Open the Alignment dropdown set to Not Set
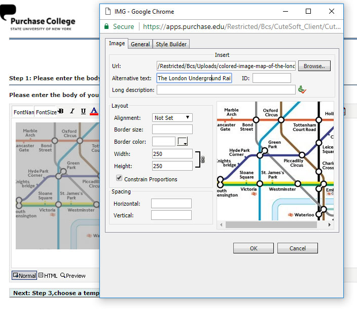This screenshot has height=323, width=357. (x=172, y=118)
